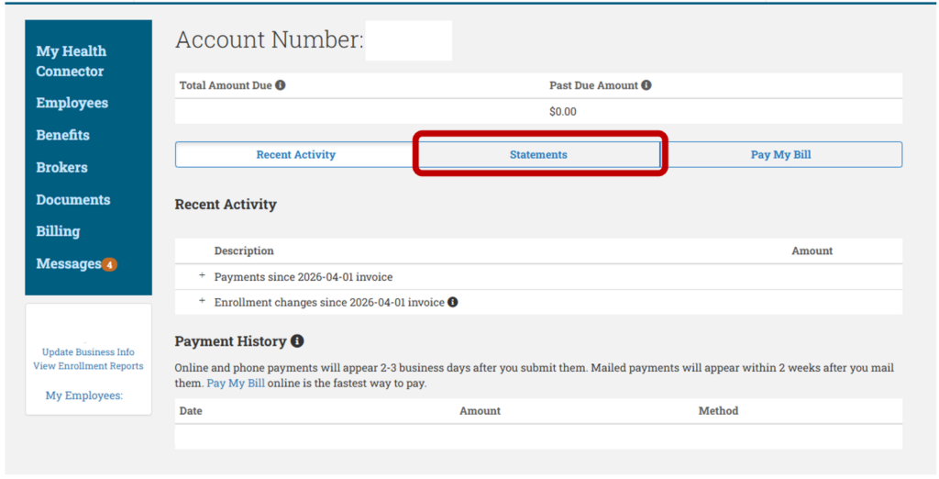The width and height of the screenshot is (939, 479).
Task: Click the Recent Activity section heading
Action: click(x=226, y=205)
